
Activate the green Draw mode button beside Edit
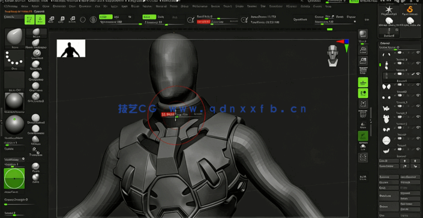point(40,20)
